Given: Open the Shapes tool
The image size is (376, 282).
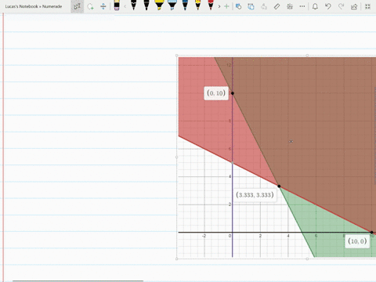Looking at the screenshot, I should [238, 6].
